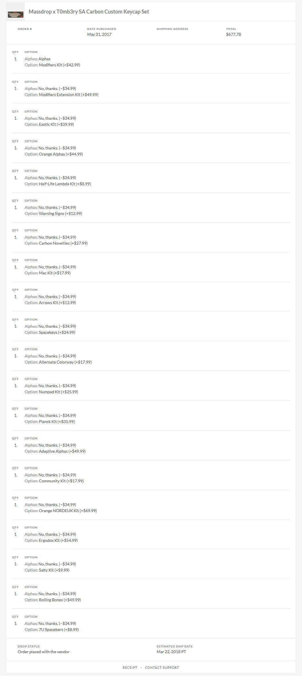
Task: Click the Modifiers Extension Kit option
Action: coord(61,95)
